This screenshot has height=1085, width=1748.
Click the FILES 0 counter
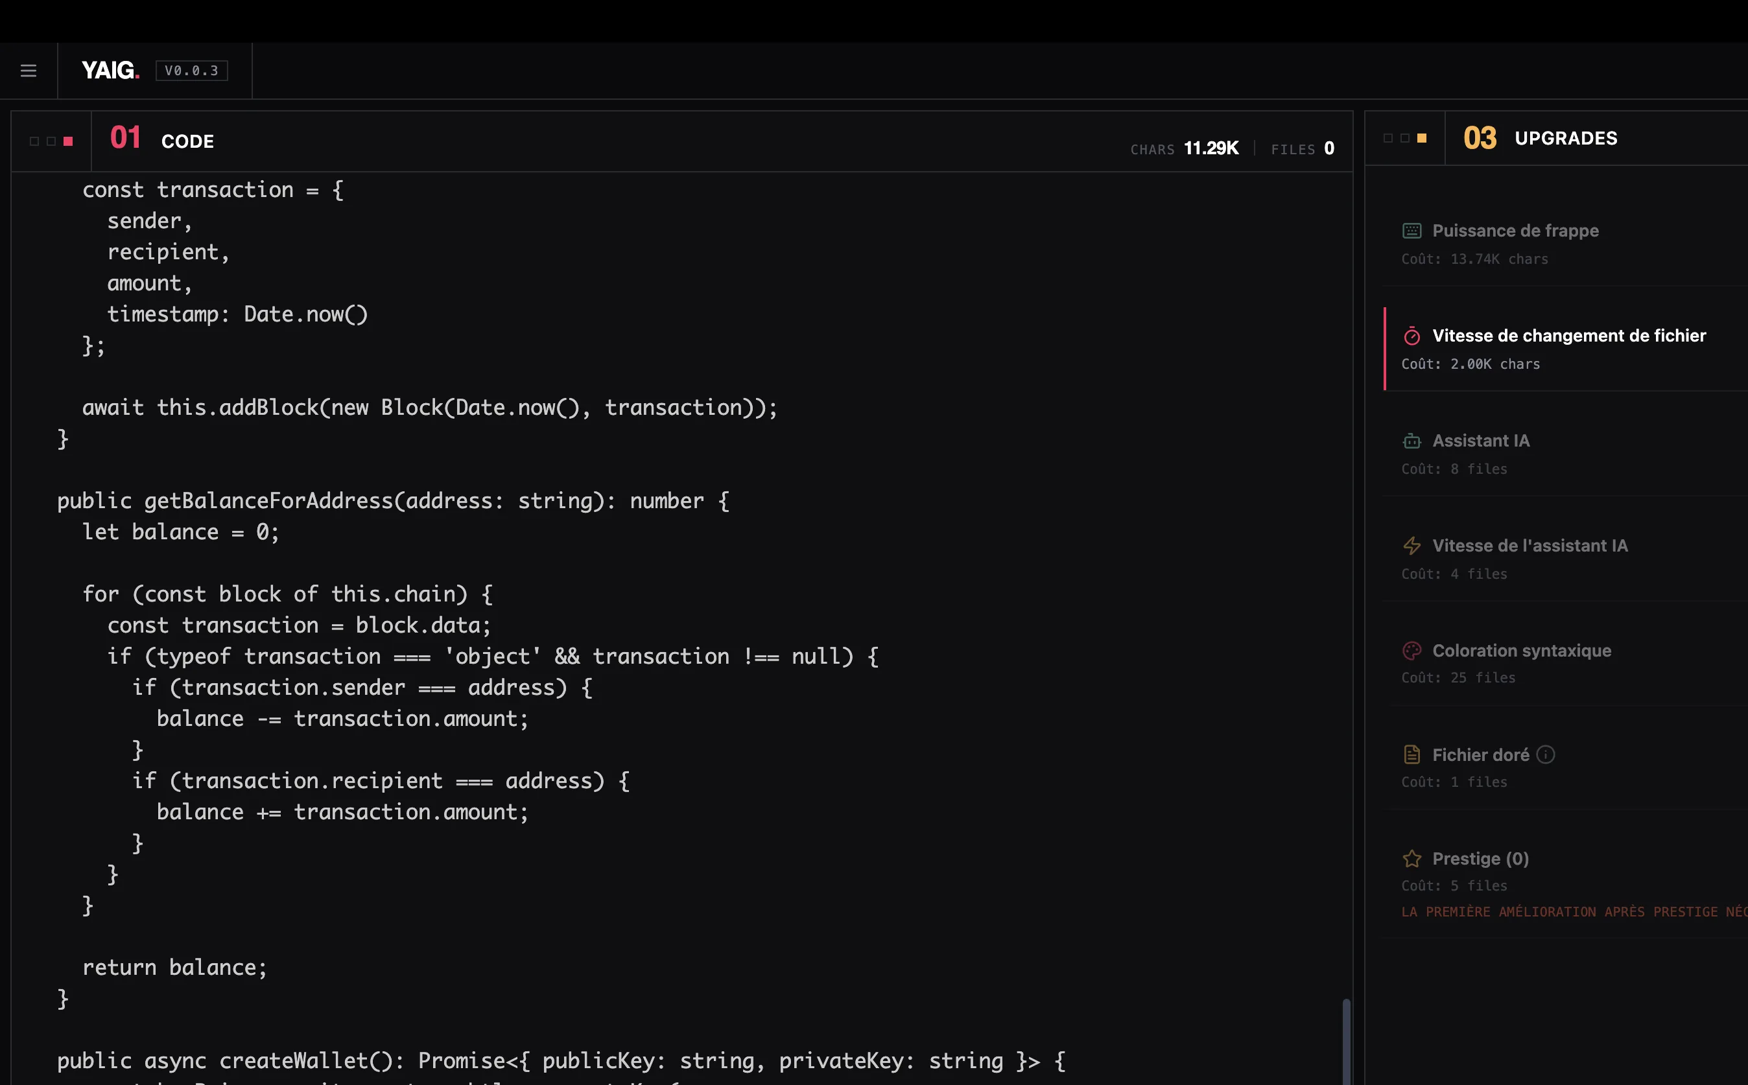(1302, 148)
